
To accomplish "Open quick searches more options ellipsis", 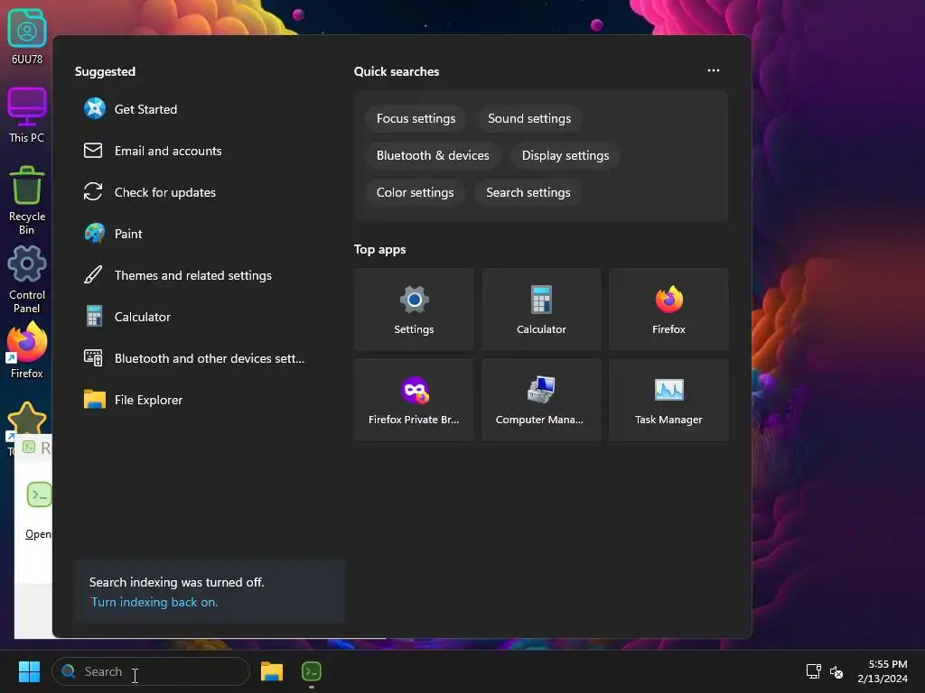I will (714, 70).
